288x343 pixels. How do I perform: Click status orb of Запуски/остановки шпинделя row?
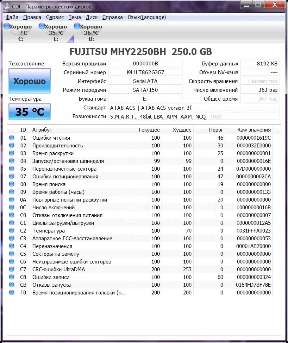pos(12,161)
